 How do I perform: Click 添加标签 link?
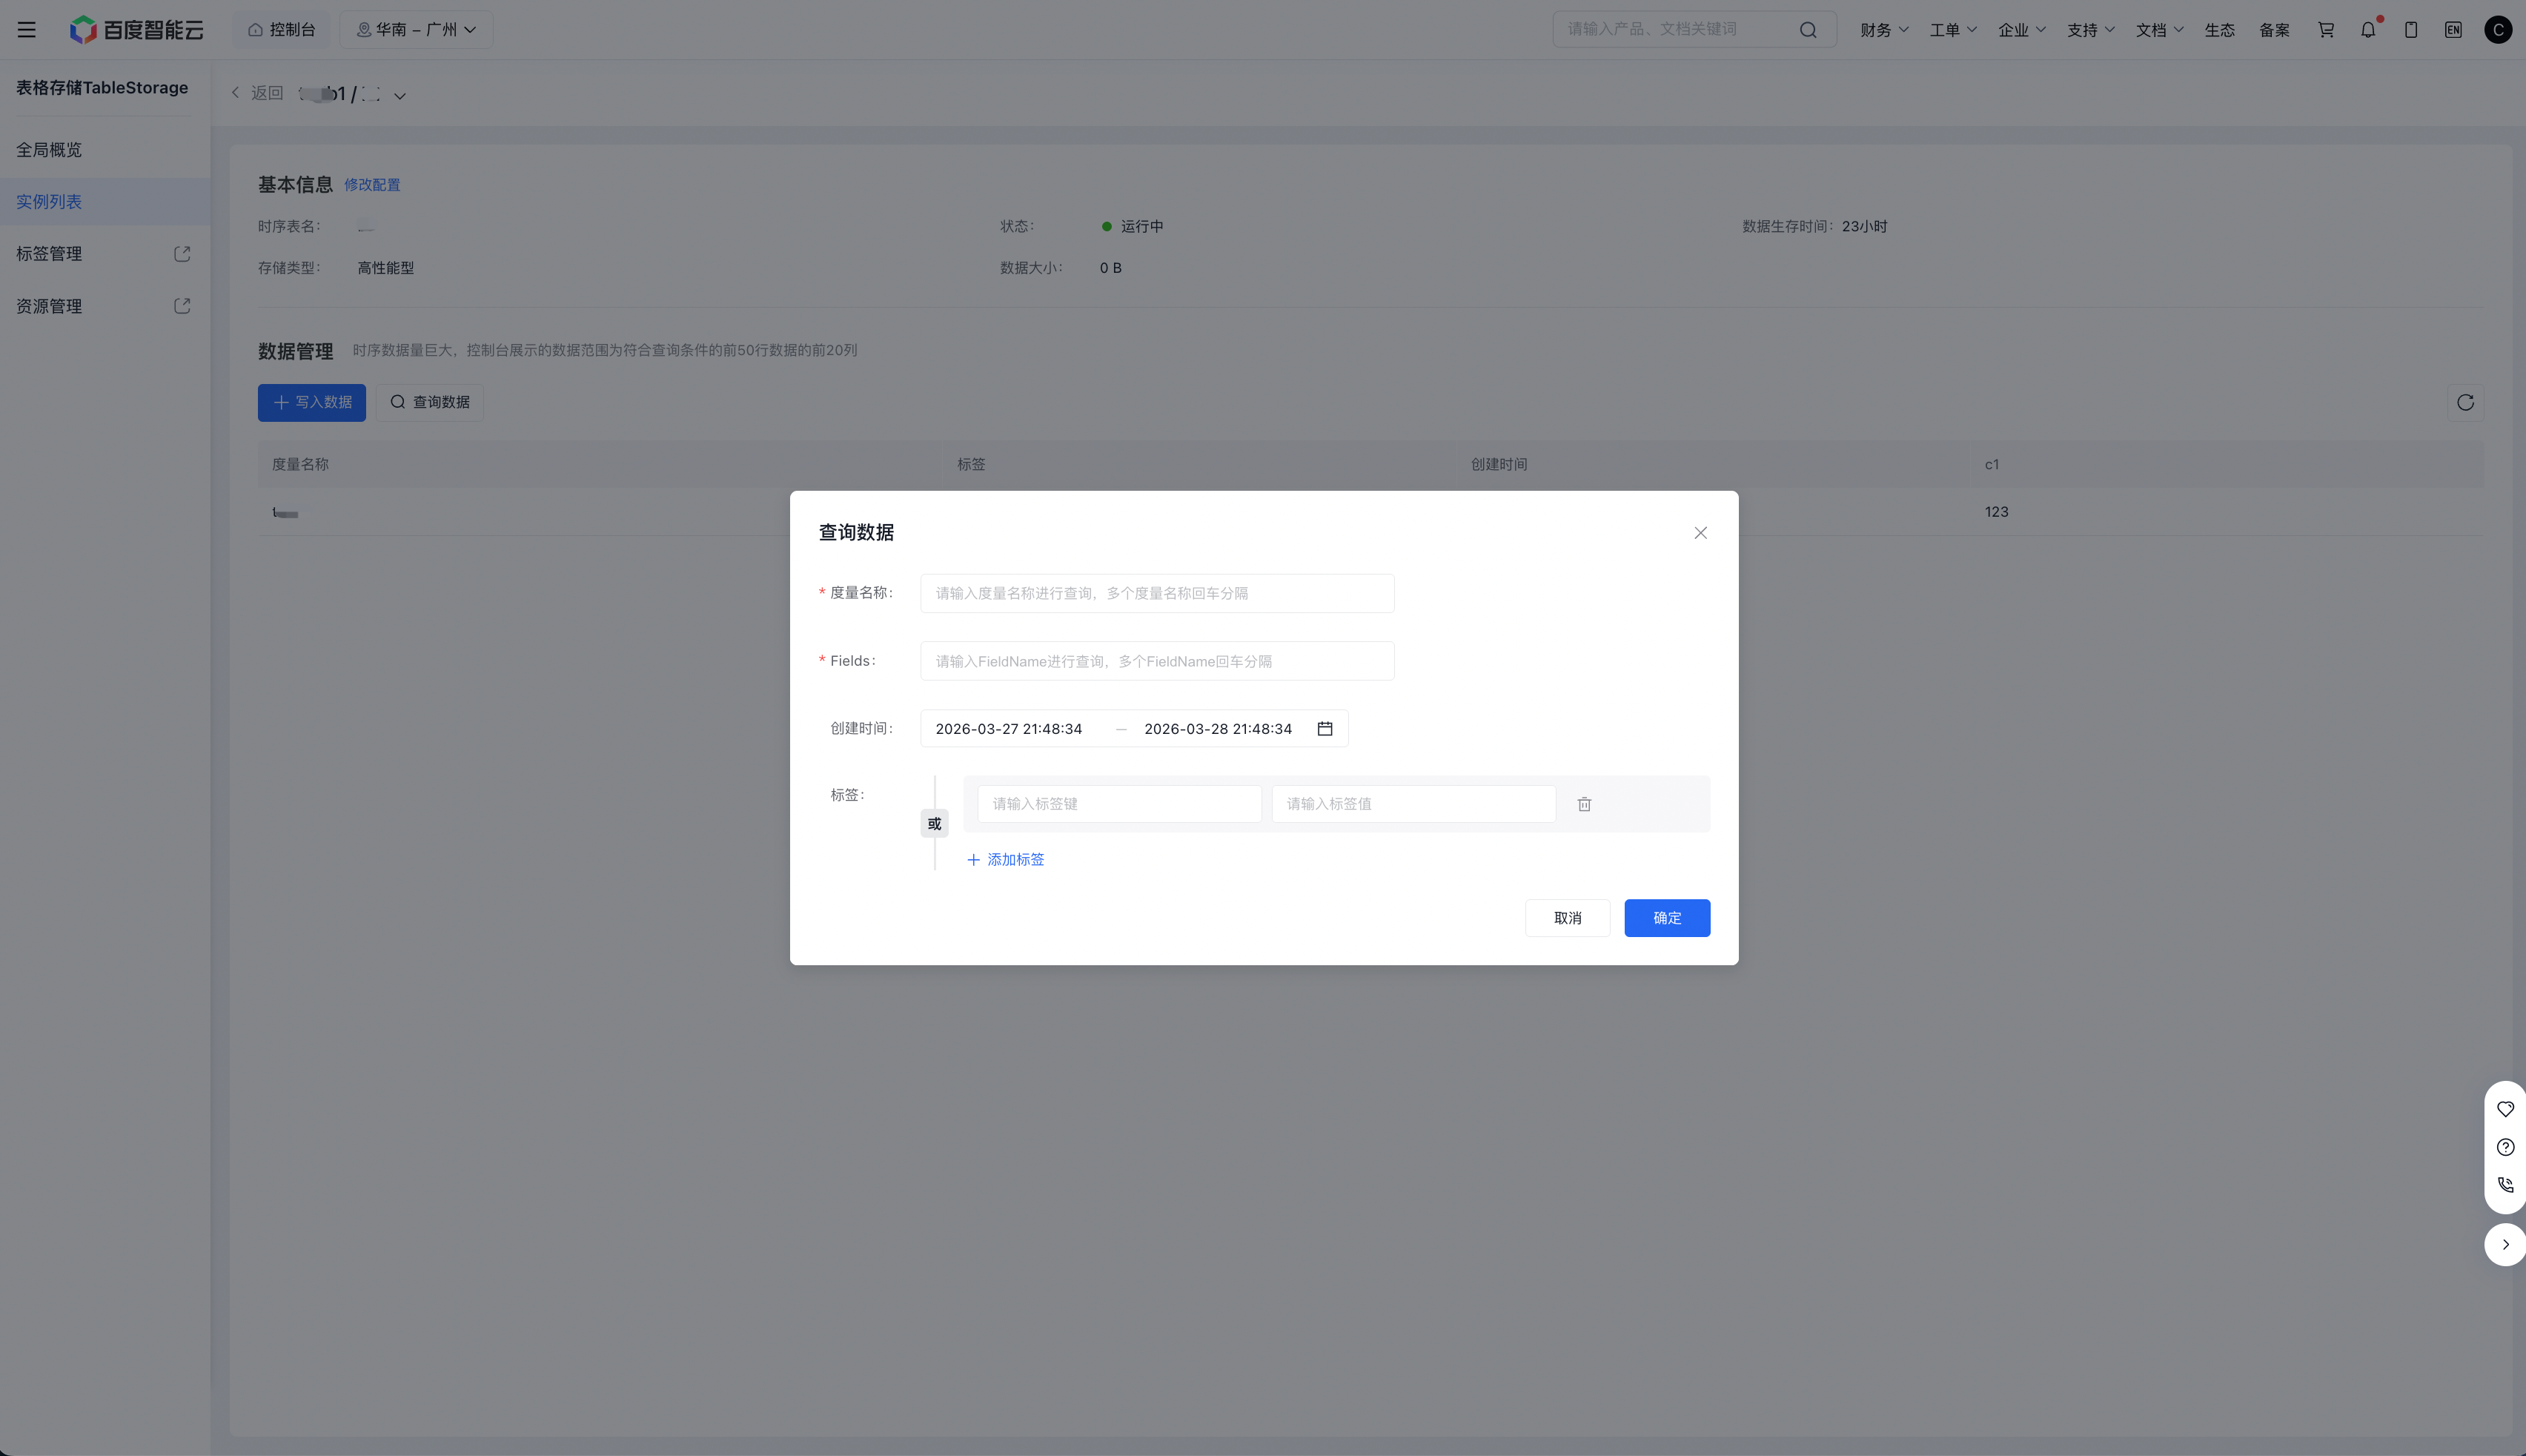click(1006, 860)
